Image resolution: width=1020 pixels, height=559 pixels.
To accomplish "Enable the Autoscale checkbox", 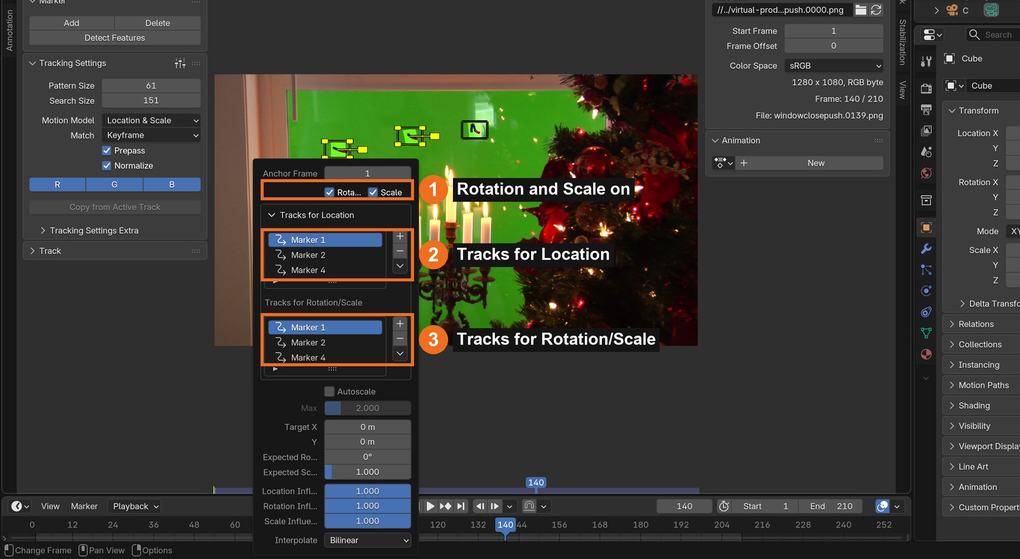I will [330, 392].
